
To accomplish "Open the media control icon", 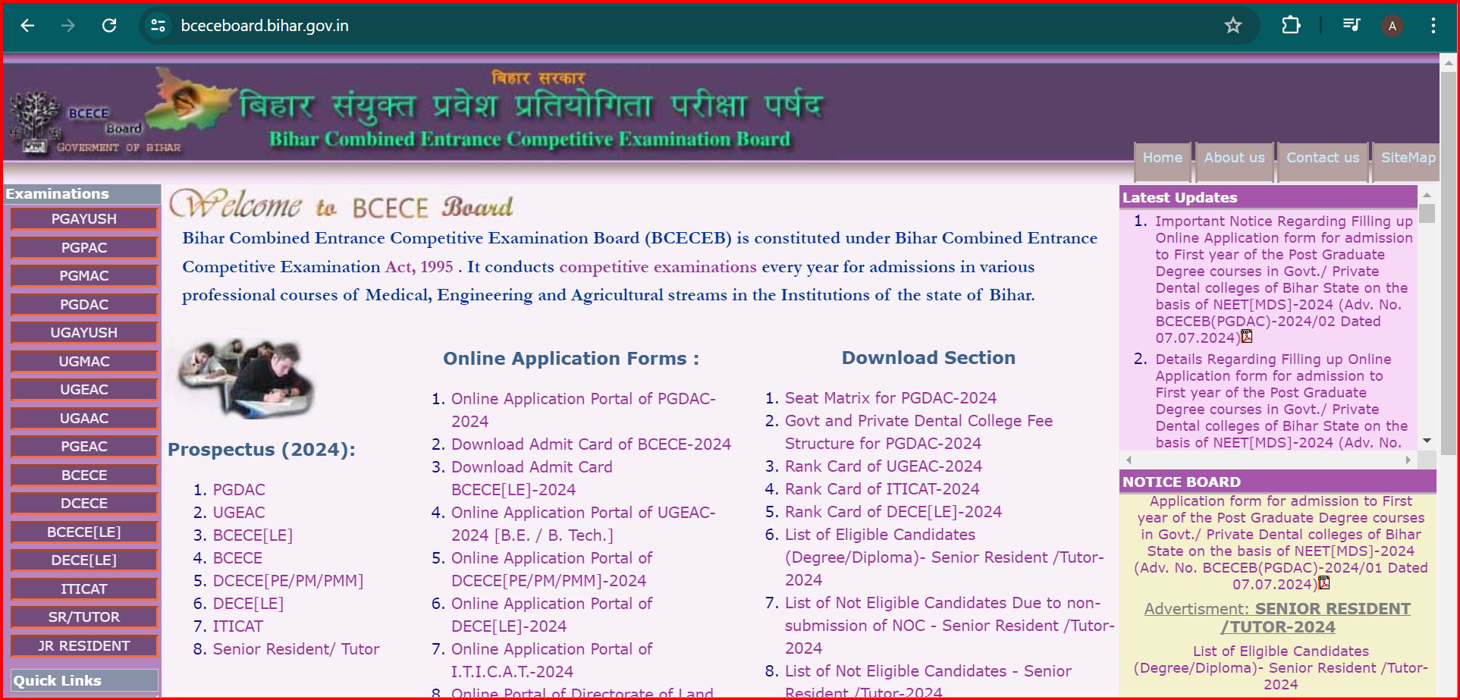I will coord(1351,26).
